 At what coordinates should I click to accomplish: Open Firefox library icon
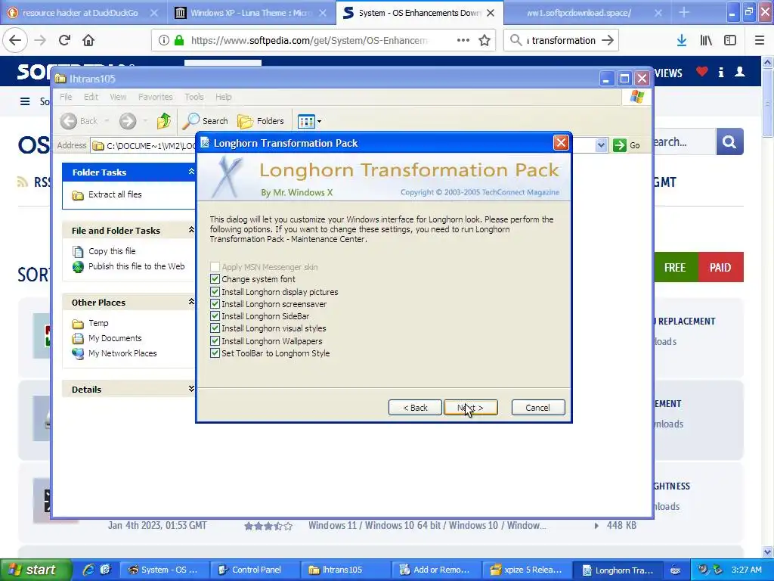pos(706,40)
